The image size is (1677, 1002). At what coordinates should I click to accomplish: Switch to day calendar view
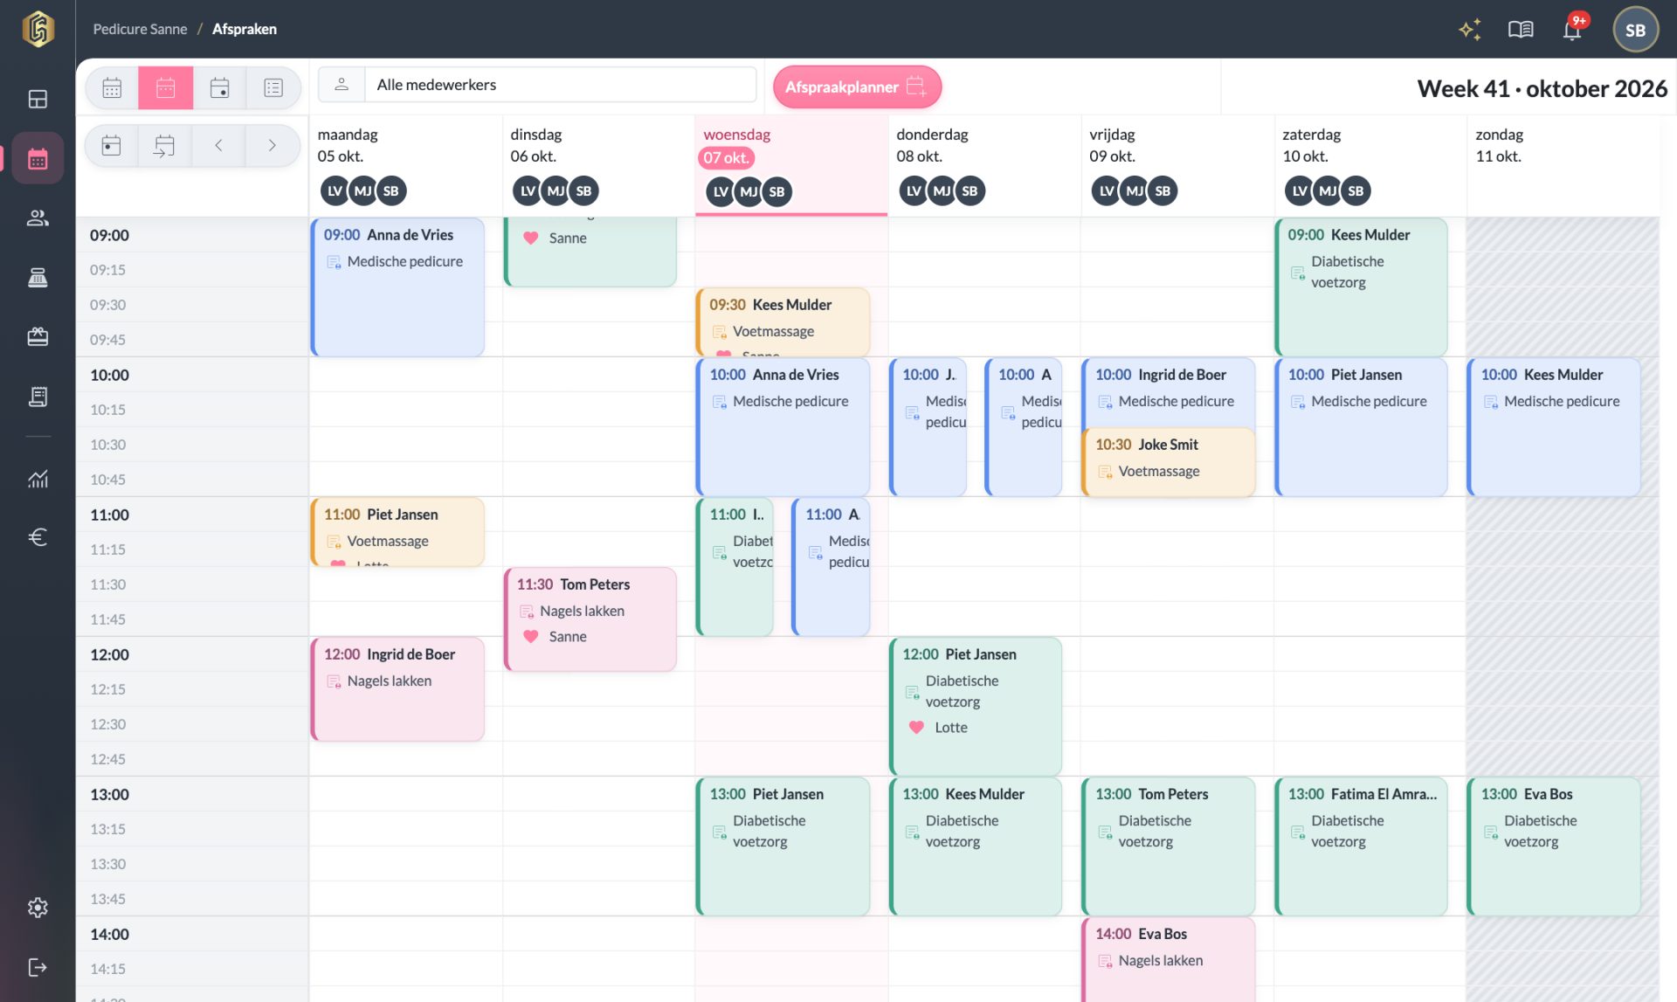click(219, 87)
